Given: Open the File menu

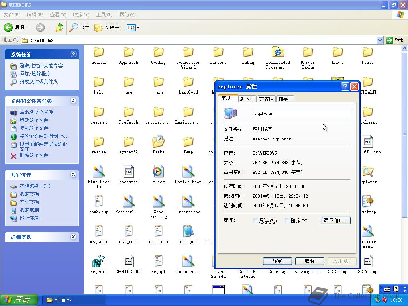Looking at the screenshot, I should (12, 15).
